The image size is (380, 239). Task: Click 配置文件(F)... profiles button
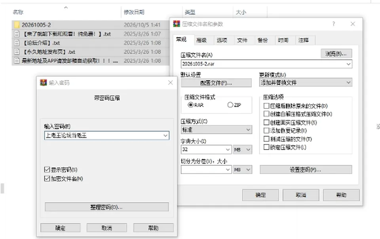(216, 83)
